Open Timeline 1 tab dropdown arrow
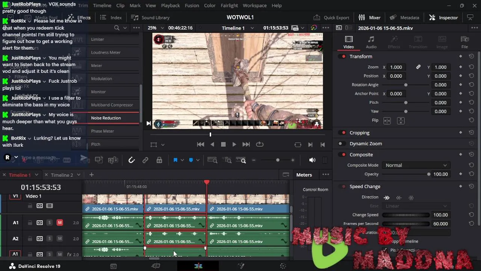This screenshot has height=271, width=481. point(36,175)
